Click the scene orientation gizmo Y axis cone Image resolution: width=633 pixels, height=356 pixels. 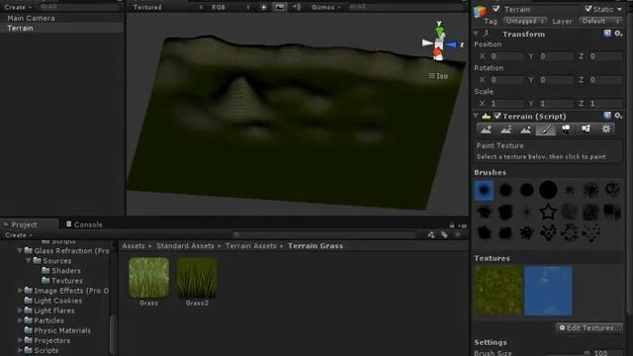[439, 31]
